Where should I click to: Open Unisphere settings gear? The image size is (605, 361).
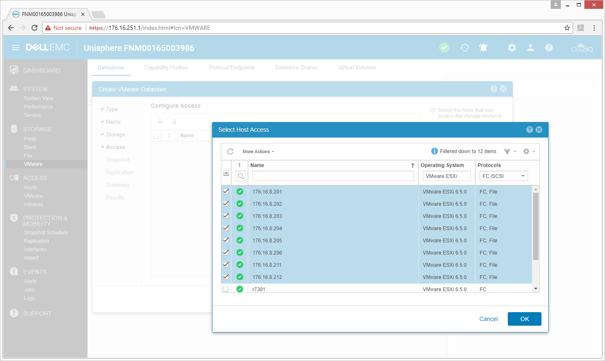512,48
